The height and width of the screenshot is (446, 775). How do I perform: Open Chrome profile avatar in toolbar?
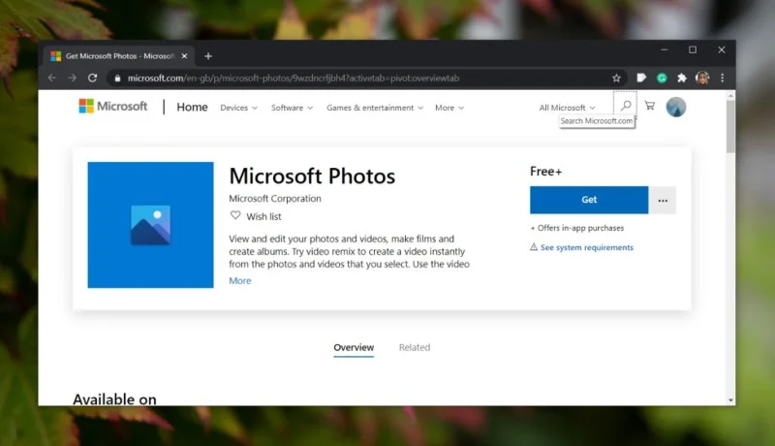tap(702, 78)
